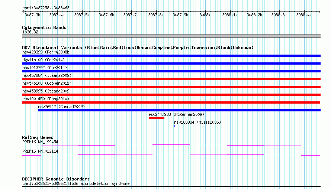The image size is (331, 189).
Task: Click the 3087.3k ruler tick label
Action: click(32, 15)
